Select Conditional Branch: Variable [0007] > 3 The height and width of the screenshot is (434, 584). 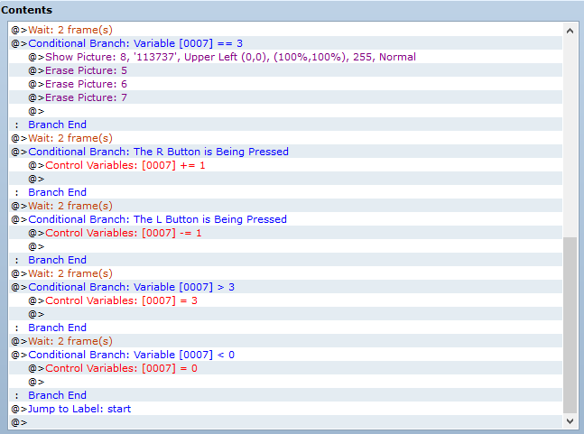click(x=285, y=287)
